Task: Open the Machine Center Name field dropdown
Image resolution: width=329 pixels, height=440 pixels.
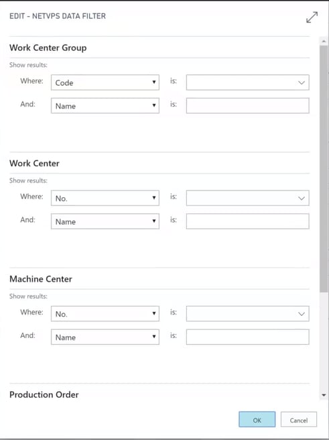Action: click(105, 337)
